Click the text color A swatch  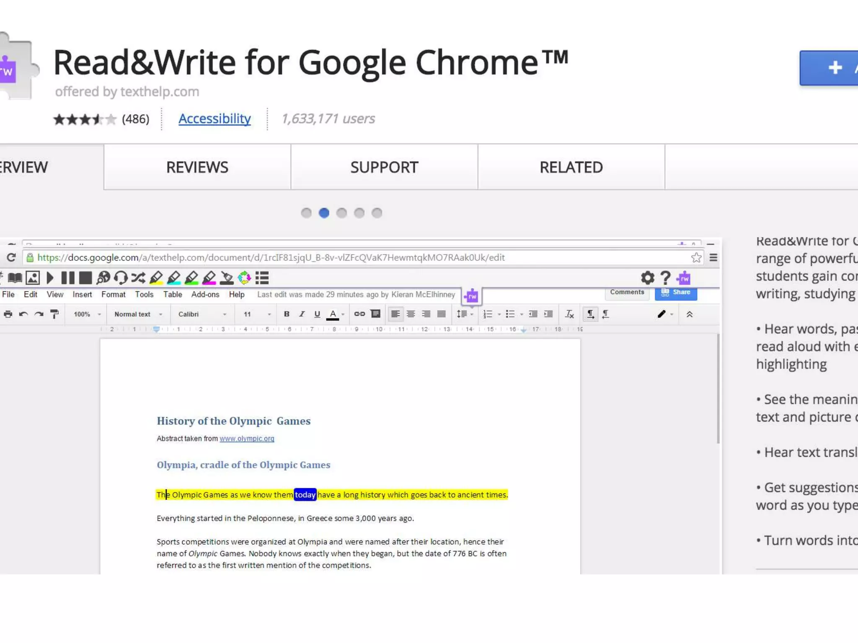pyautogui.click(x=333, y=314)
